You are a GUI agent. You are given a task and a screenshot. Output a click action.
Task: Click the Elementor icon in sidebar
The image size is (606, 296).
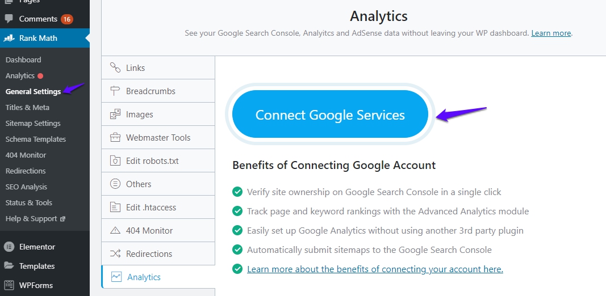coord(9,247)
